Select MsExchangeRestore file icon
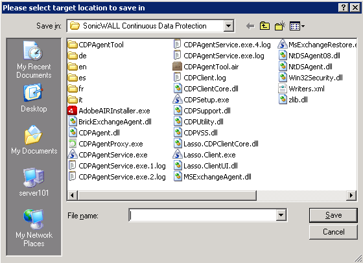This screenshot has width=363, height=263. 282,45
